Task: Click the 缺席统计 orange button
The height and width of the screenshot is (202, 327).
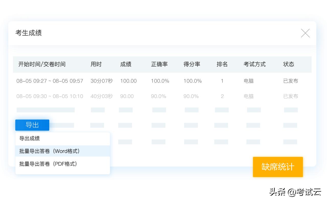Action: [278, 167]
